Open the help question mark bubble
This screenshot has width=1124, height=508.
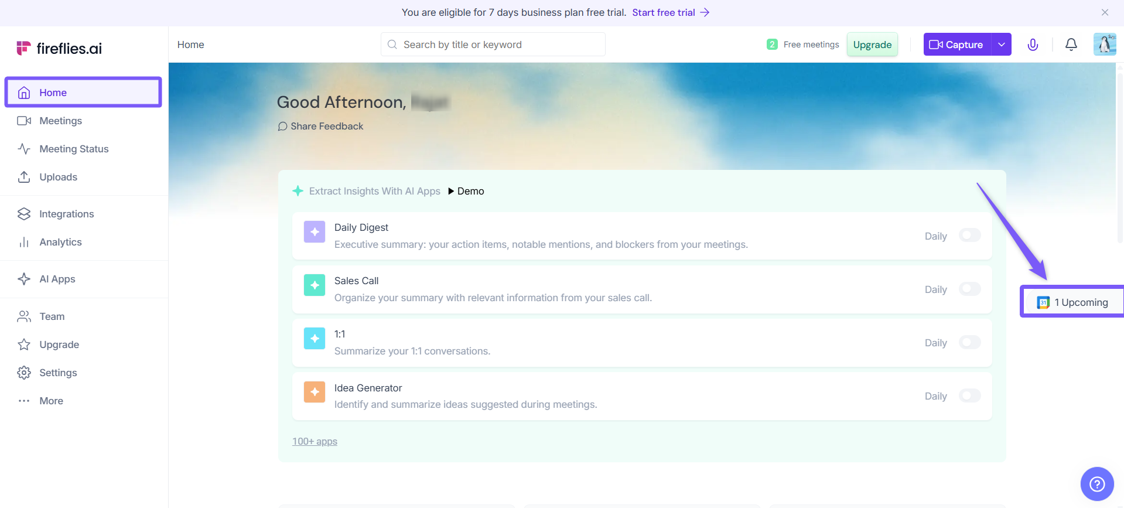(x=1096, y=484)
